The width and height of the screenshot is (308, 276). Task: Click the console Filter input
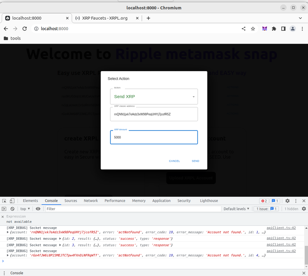click(133, 209)
